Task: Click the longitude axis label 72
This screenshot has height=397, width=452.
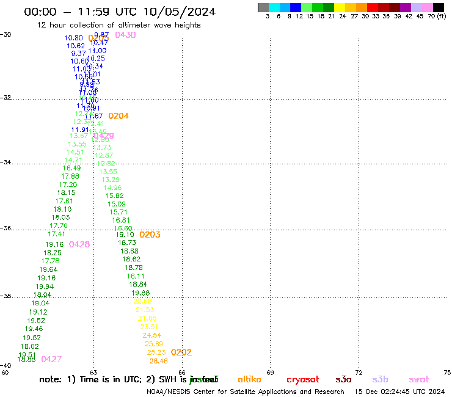Action: [x=359, y=373]
